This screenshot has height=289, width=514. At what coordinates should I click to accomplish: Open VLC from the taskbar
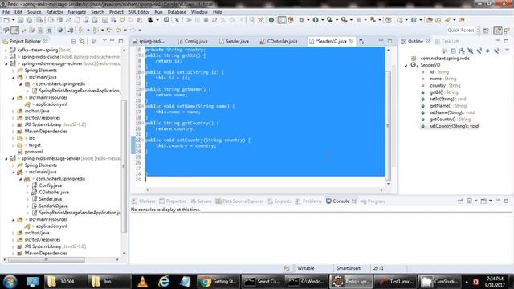point(142,282)
